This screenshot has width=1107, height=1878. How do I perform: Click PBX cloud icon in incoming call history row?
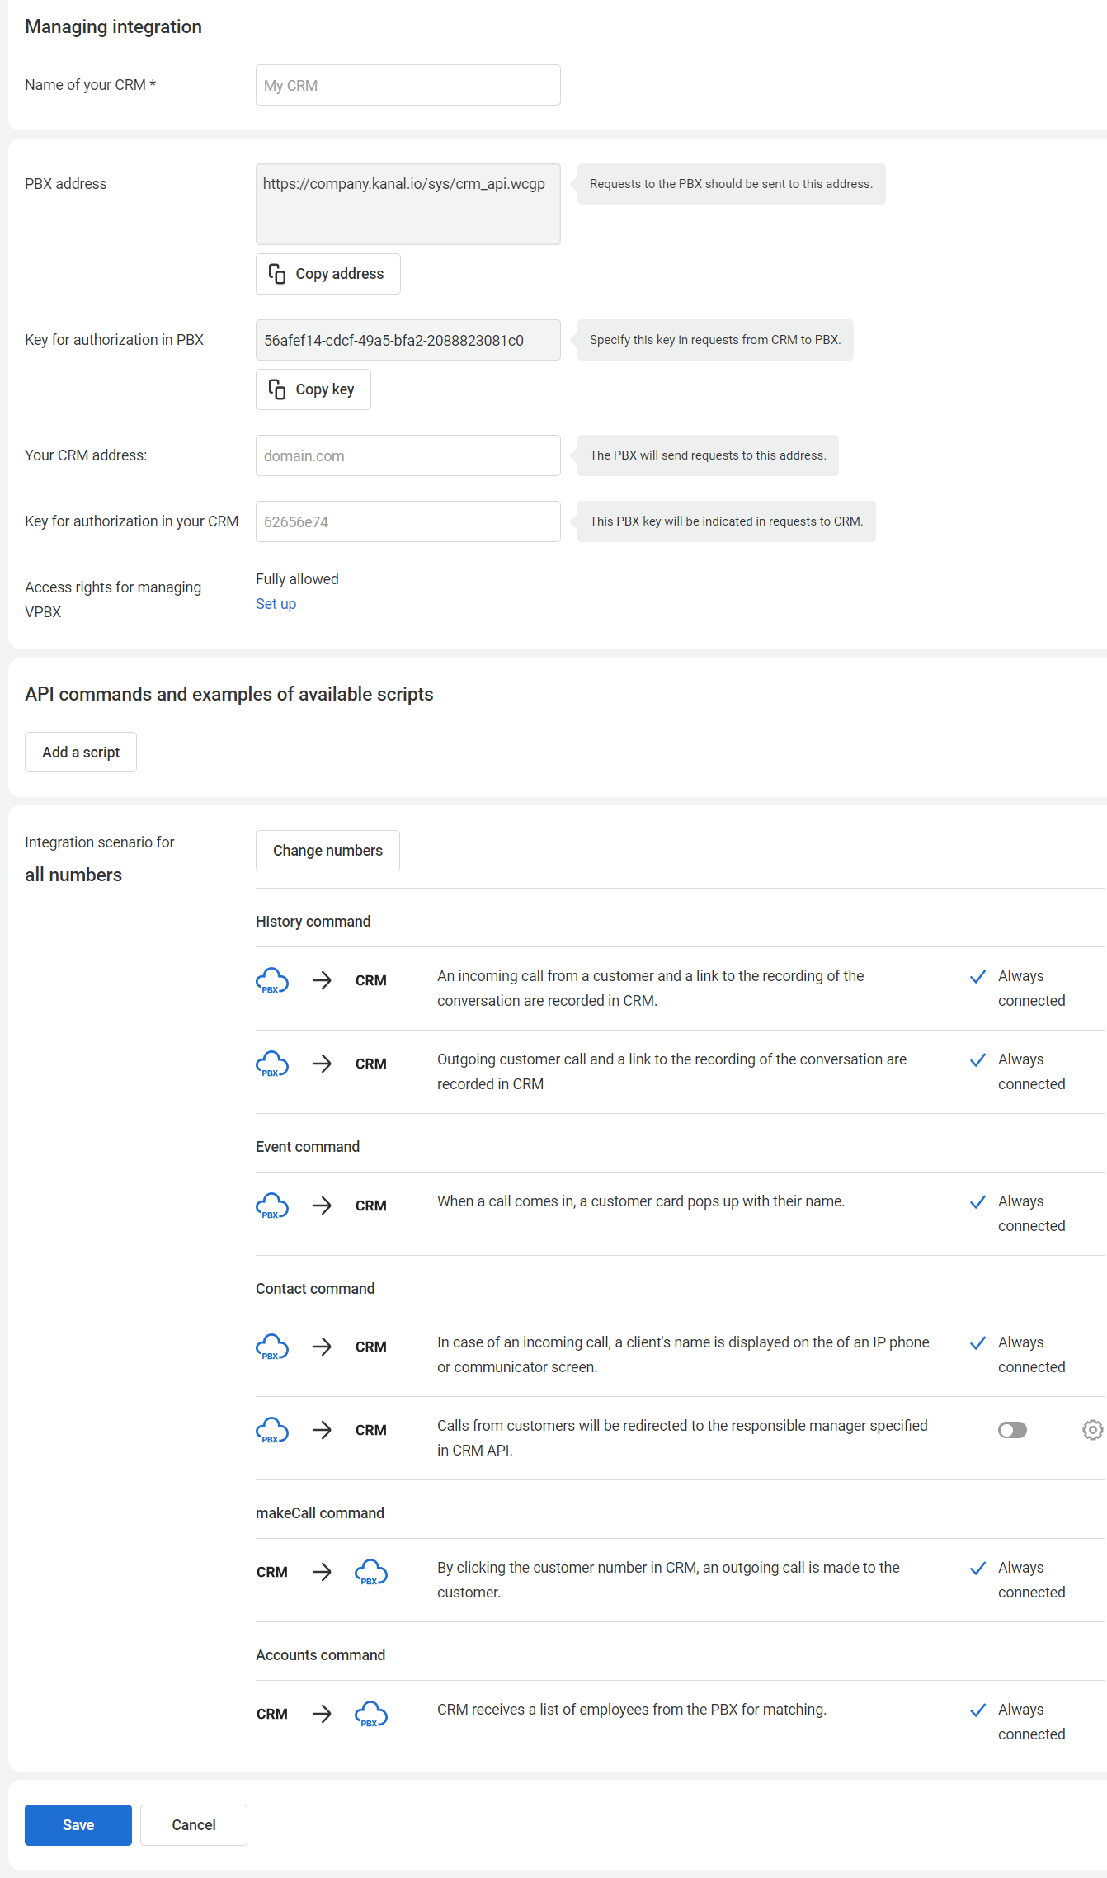[272, 980]
